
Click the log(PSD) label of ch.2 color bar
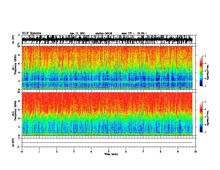click(208, 118)
